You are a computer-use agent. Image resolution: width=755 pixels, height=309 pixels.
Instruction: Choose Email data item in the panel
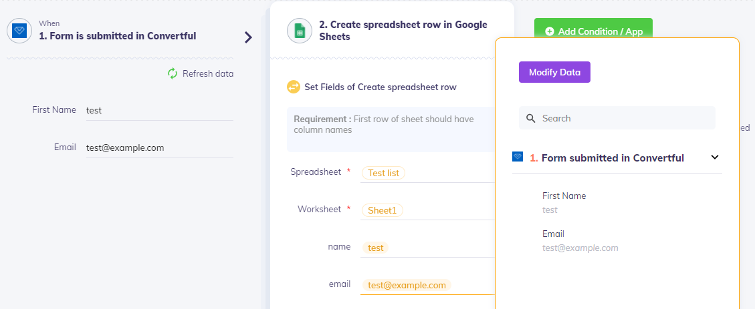coord(580,241)
